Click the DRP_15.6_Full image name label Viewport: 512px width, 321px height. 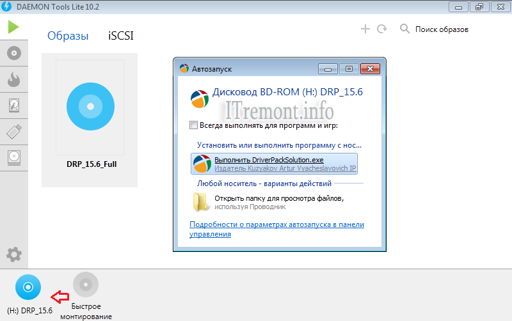(92, 164)
